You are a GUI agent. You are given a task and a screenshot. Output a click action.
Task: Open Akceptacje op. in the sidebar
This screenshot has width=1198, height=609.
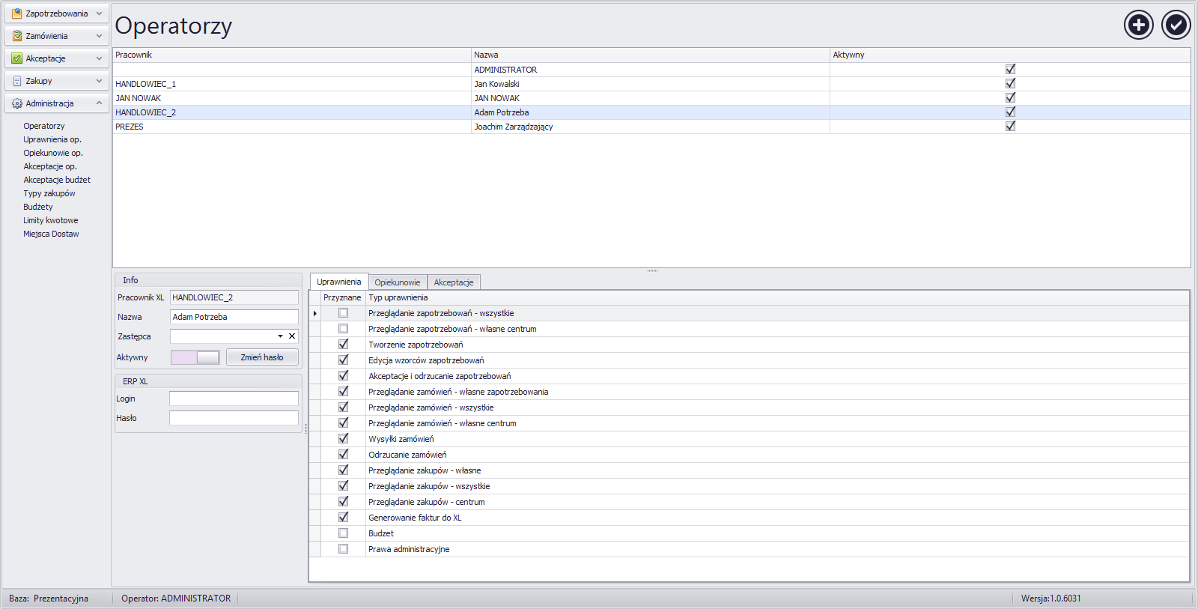[50, 166]
